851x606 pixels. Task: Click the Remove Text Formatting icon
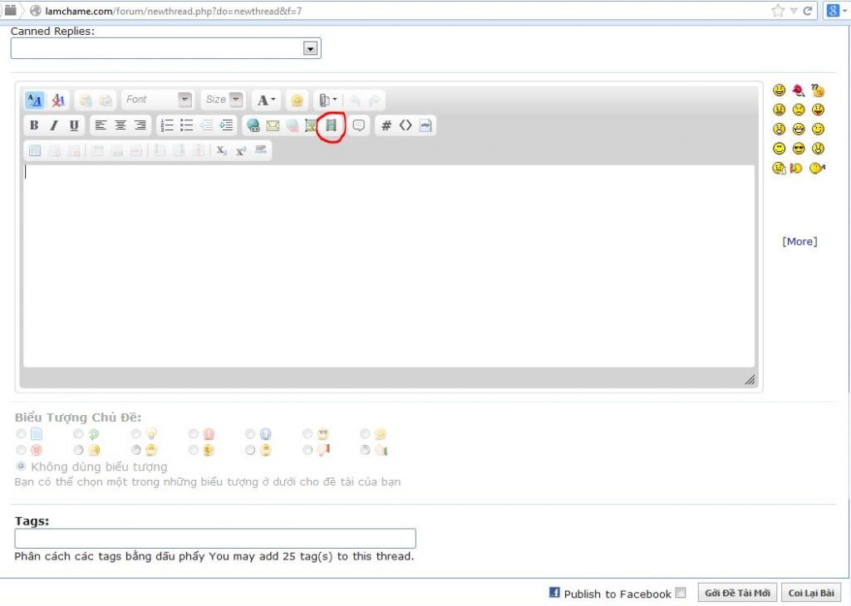pyautogui.click(x=58, y=100)
